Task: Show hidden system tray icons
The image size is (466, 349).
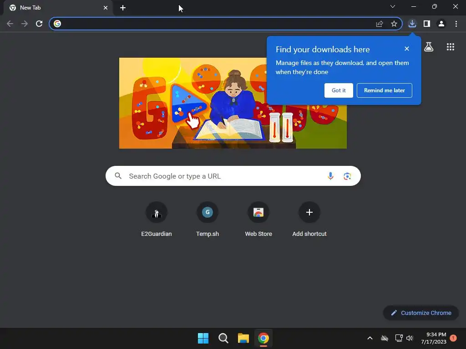Action: [370, 338]
